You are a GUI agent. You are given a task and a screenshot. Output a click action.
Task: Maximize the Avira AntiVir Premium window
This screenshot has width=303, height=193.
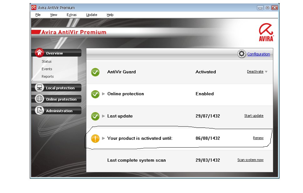(267, 8)
